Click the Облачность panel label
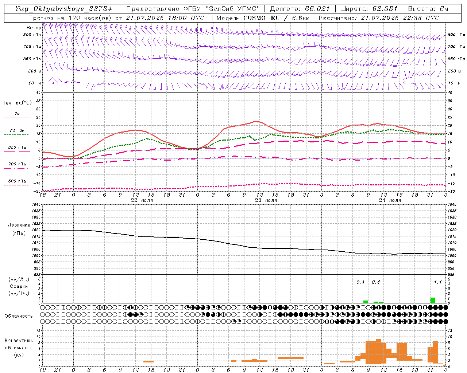 tap(19, 316)
